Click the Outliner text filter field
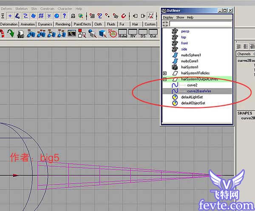This screenshot has width=255, height=211. 201,23
